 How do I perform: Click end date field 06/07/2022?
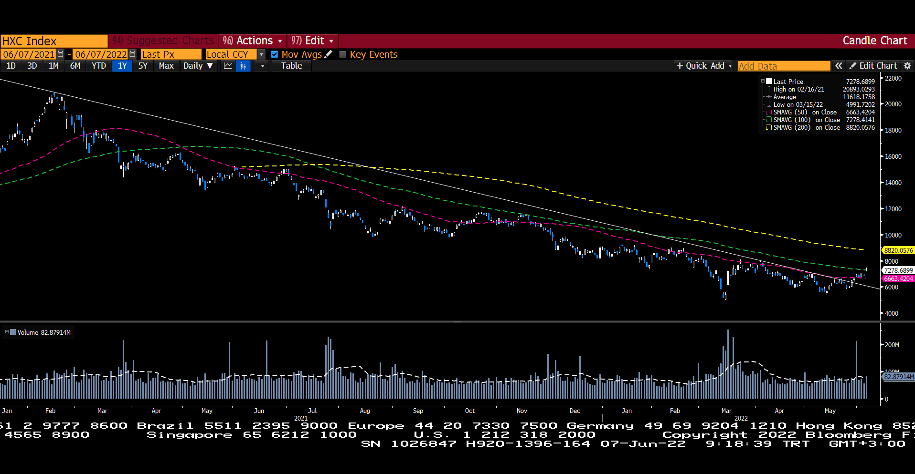(101, 54)
